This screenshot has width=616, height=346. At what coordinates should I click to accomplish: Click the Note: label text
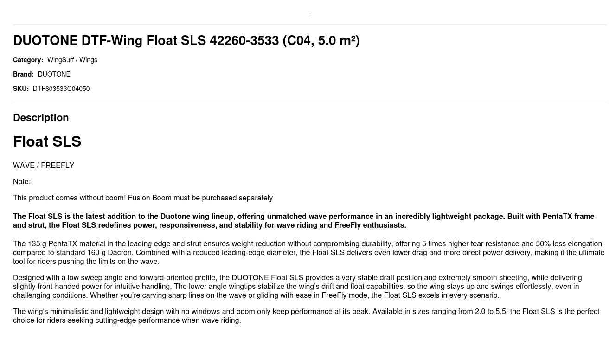[22, 182]
